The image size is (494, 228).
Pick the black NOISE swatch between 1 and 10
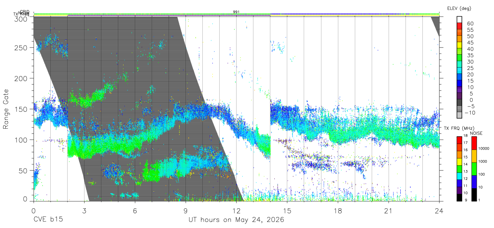coord(474,194)
